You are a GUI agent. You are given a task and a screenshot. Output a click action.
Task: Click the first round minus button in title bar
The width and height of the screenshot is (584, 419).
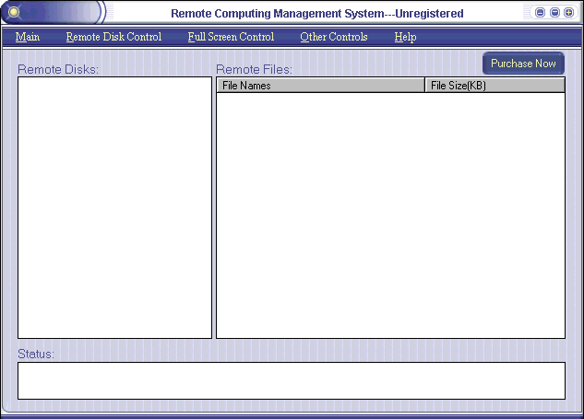(x=541, y=13)
